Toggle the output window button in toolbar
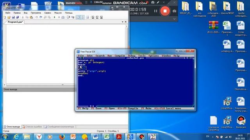The height and width of the screenshot is (140, 250). click(78, 17)
